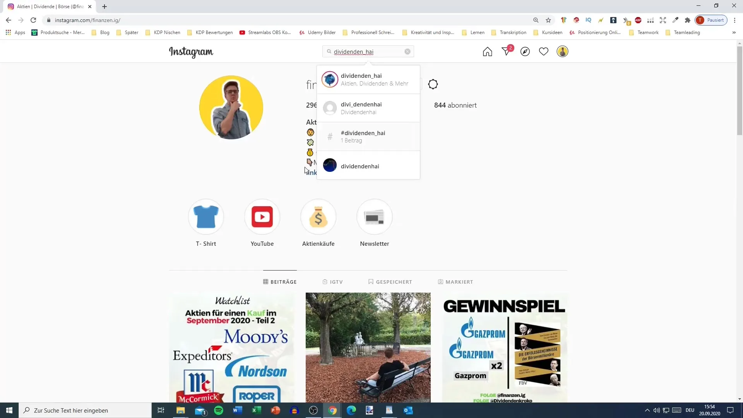Open activity heart icon
743x418 pixels.
[543, 51]
